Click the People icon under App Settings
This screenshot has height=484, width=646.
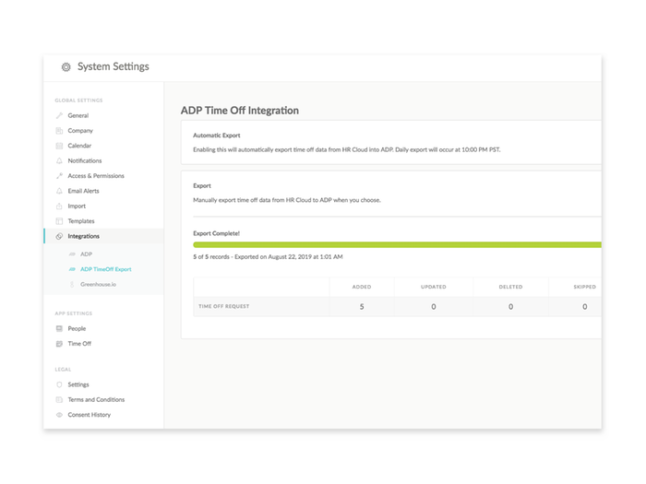pos(59,328)
